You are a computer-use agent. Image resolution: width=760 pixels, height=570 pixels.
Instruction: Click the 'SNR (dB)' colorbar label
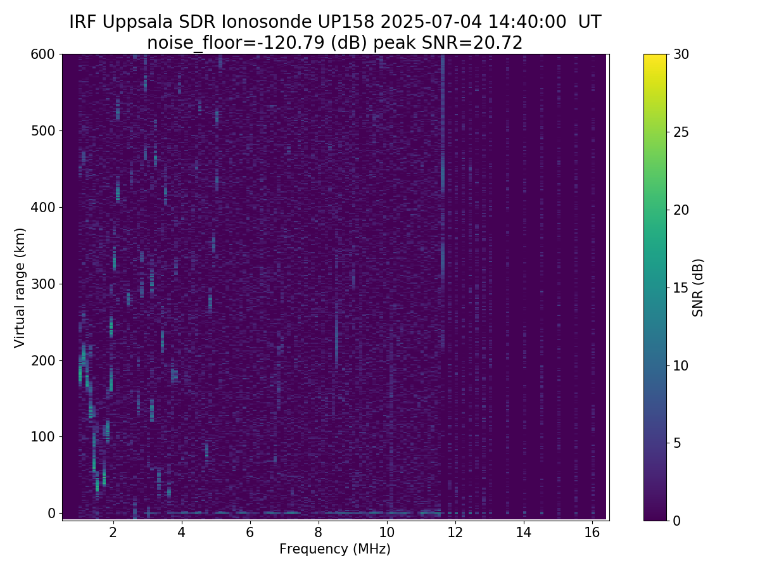point(698,288)
